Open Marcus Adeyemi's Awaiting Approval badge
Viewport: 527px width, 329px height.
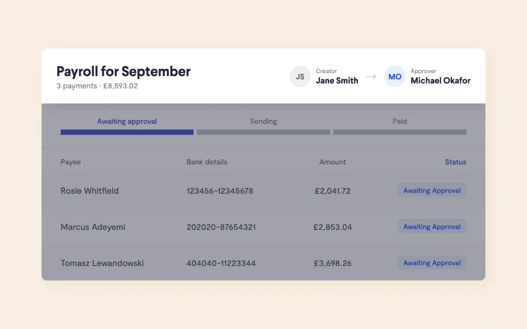[432, 226]
